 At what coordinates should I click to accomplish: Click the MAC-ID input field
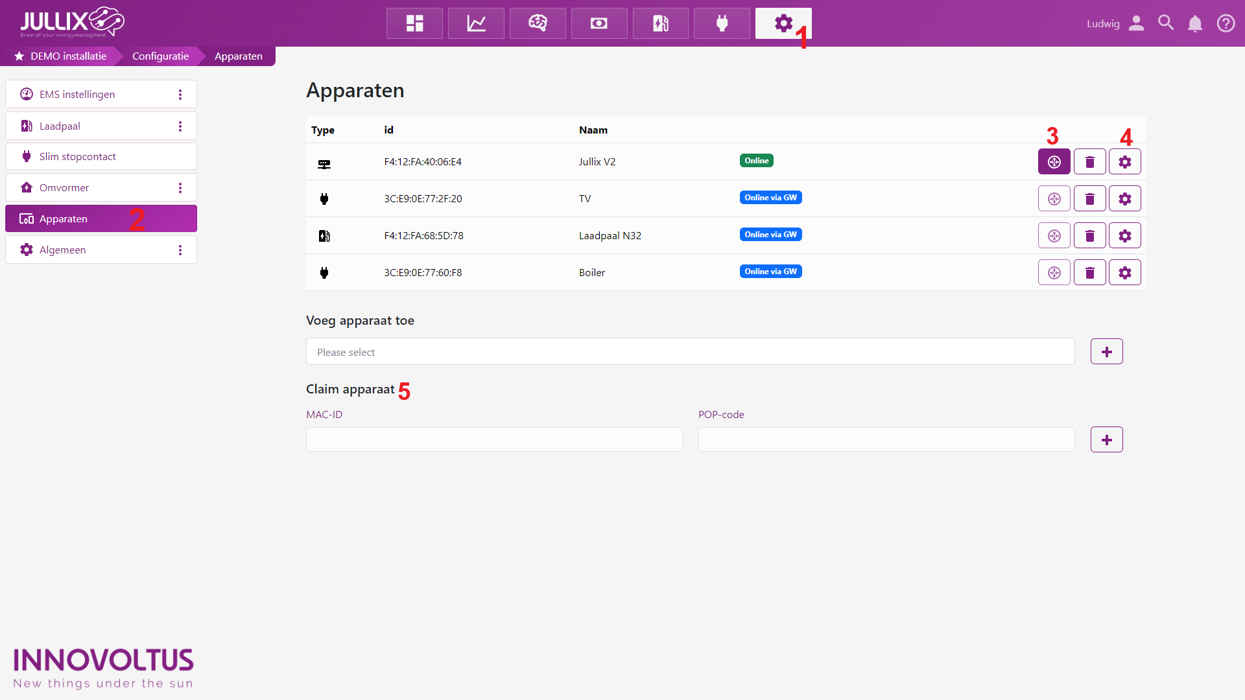click(494, 440)
